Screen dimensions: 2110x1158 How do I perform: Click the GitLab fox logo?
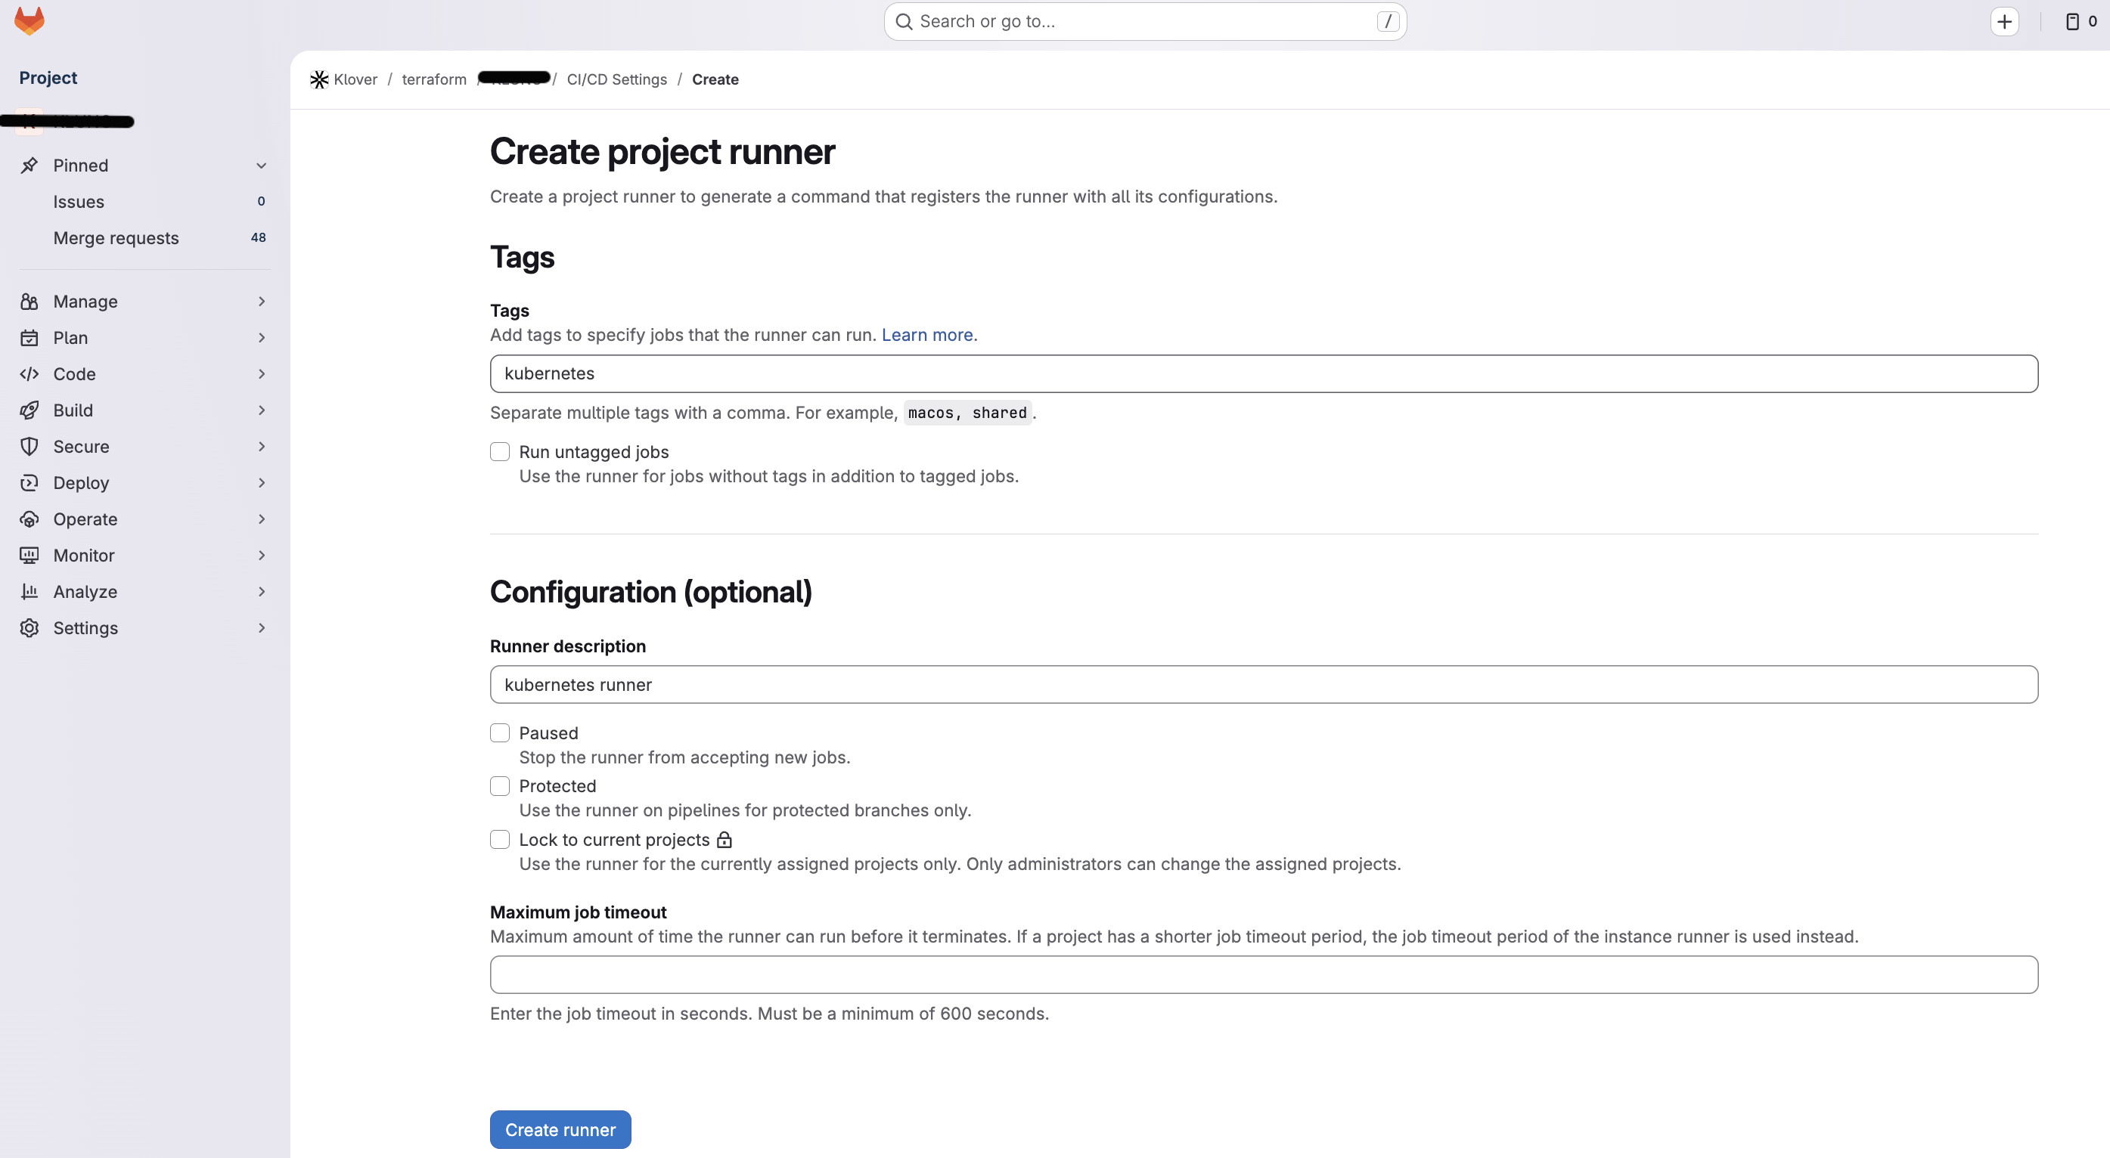pyautogui.click(x=29, y=21)
